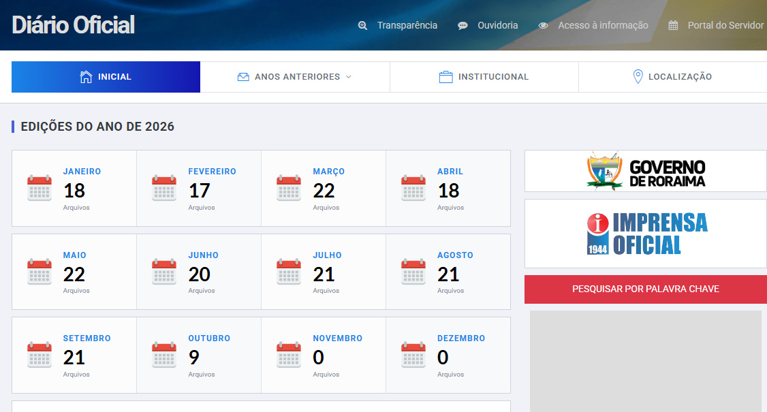Click the Dezembro calendar icon

(413, 355)
